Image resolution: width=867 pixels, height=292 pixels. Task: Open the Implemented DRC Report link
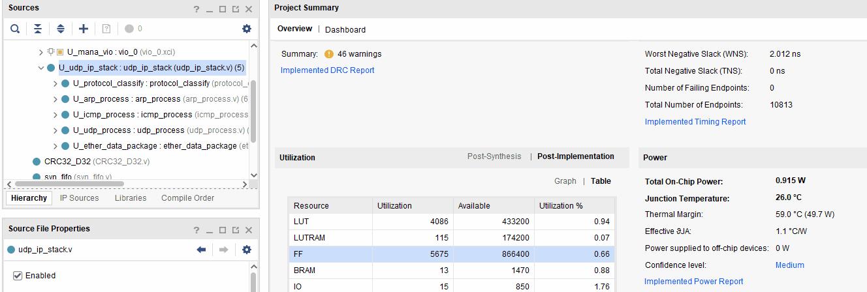[x=327, y=70]
